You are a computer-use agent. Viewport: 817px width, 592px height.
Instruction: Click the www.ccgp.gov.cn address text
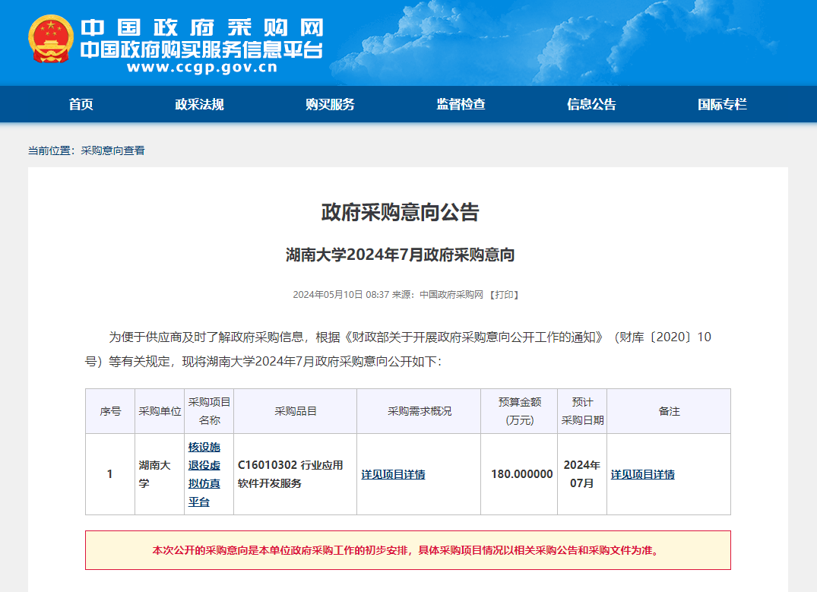click(202, 67)
